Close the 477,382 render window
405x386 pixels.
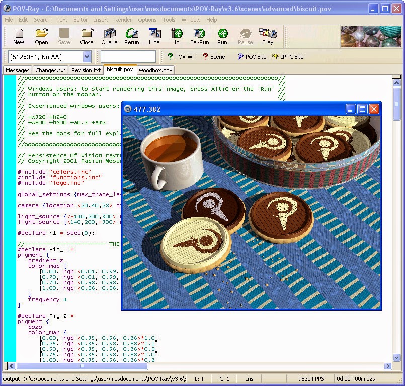coord(374,109)
